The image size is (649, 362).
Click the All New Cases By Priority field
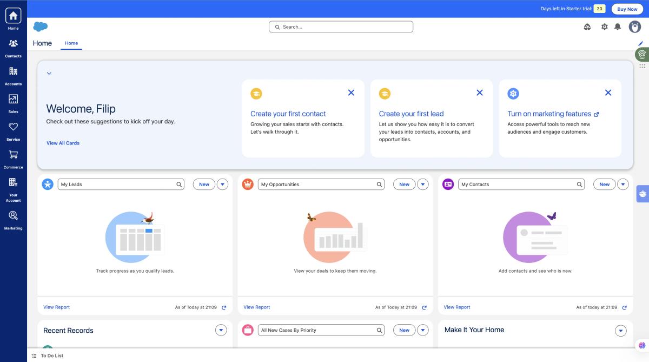pos(321,330)
